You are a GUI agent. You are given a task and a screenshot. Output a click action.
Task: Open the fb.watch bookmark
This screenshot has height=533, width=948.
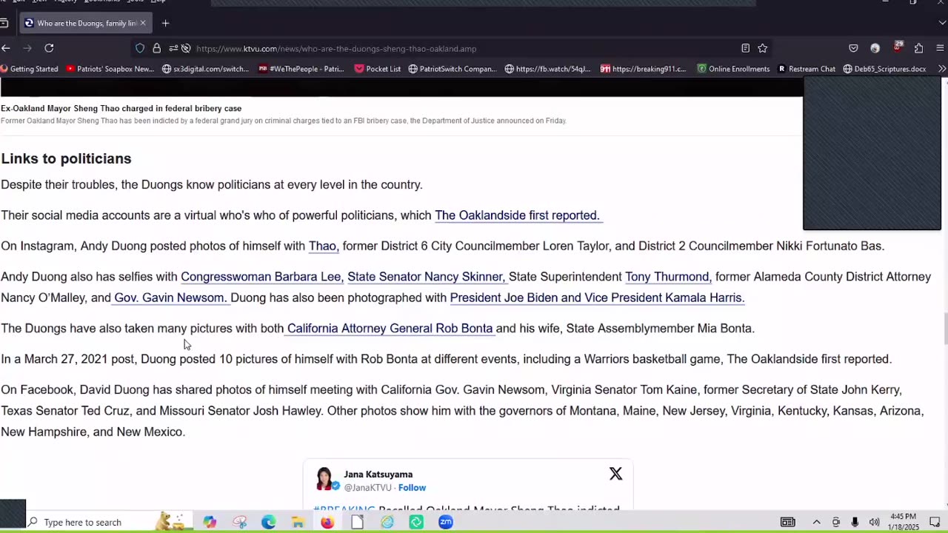(x=547, y=69)
